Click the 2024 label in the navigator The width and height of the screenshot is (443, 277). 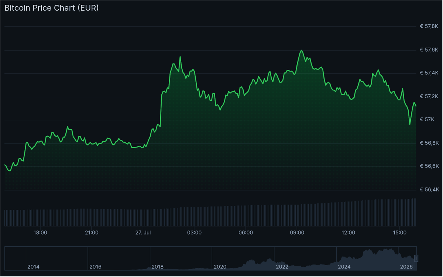[344, 267]
